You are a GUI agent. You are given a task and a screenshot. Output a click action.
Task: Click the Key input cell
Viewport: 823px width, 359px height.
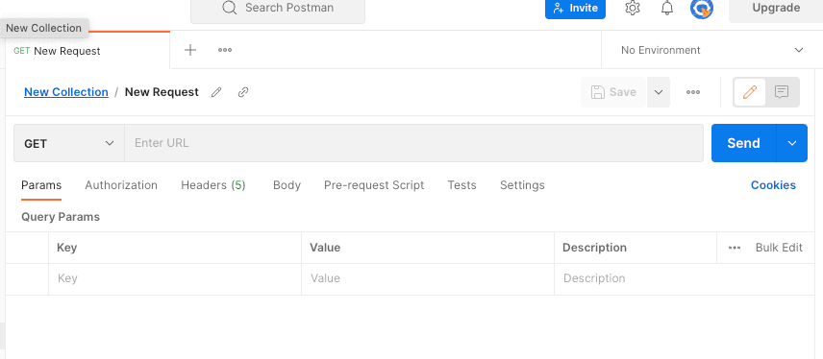(175, 278)
